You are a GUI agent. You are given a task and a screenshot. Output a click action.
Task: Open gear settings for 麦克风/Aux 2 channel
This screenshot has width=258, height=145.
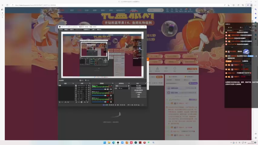(x=111, y=95)
